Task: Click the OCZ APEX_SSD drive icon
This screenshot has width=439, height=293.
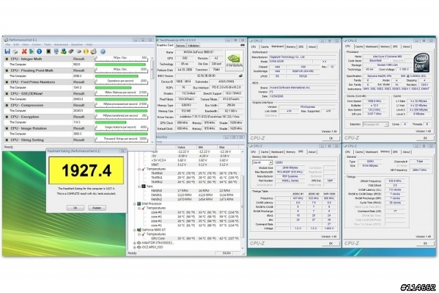Action: pos(139,247)
